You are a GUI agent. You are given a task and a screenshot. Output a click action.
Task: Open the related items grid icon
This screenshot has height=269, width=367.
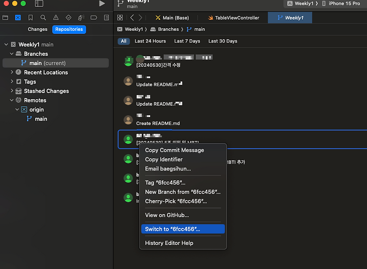[x=120, y=18]
